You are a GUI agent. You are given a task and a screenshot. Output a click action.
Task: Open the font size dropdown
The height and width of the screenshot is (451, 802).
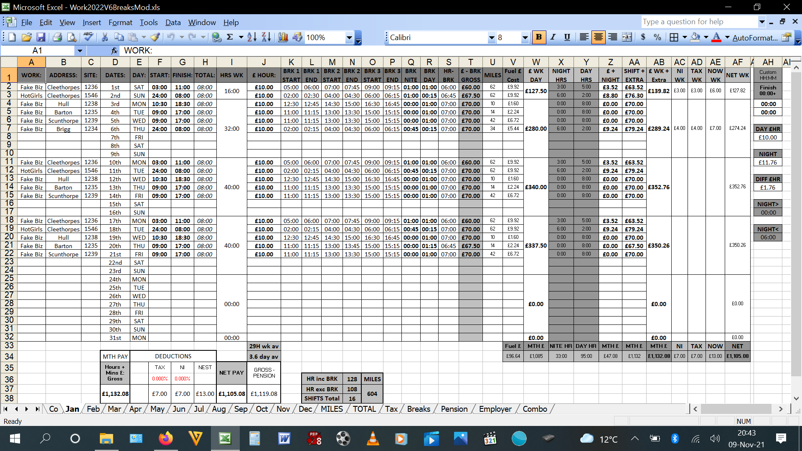point(525,37)
